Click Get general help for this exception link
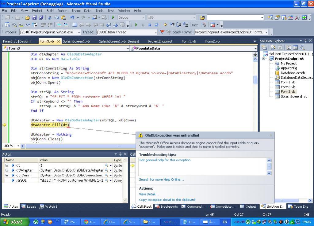Screen dimensions: 314x226 pyautogui.click(x=165, y=160)
